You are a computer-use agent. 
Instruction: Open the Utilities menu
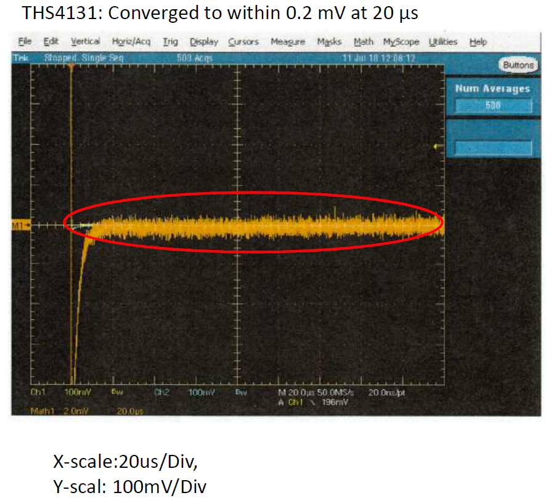click(443, 42)
